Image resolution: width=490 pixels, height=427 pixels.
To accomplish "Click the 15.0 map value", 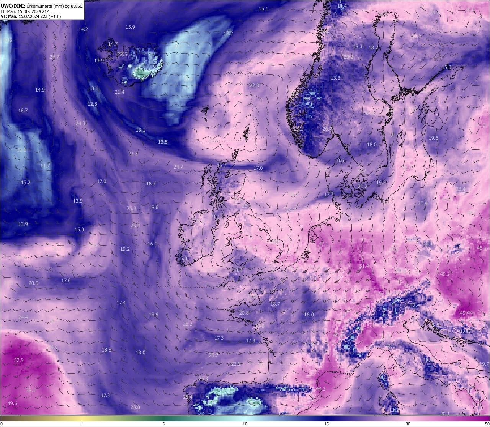I will [x=79, y=229].
